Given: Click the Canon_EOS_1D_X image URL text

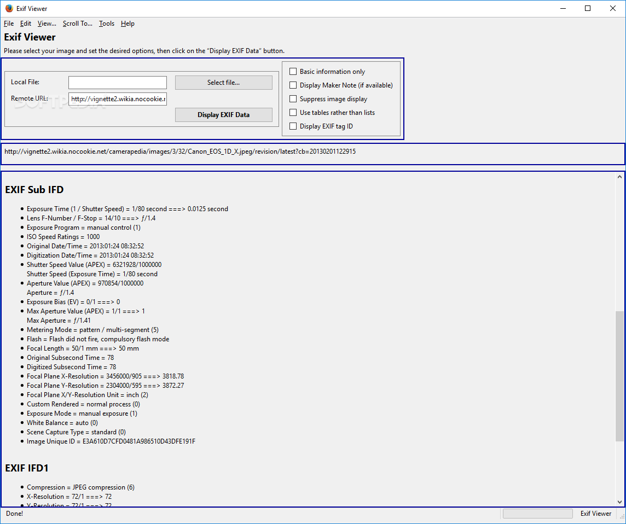Looking at the screenshot, I should (x=180, y=152).
